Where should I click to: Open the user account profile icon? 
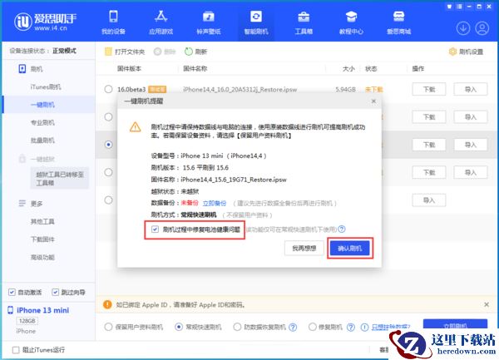pyautogui.click(x=482, y=28)
